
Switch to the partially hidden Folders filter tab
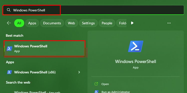click(121, 23)
